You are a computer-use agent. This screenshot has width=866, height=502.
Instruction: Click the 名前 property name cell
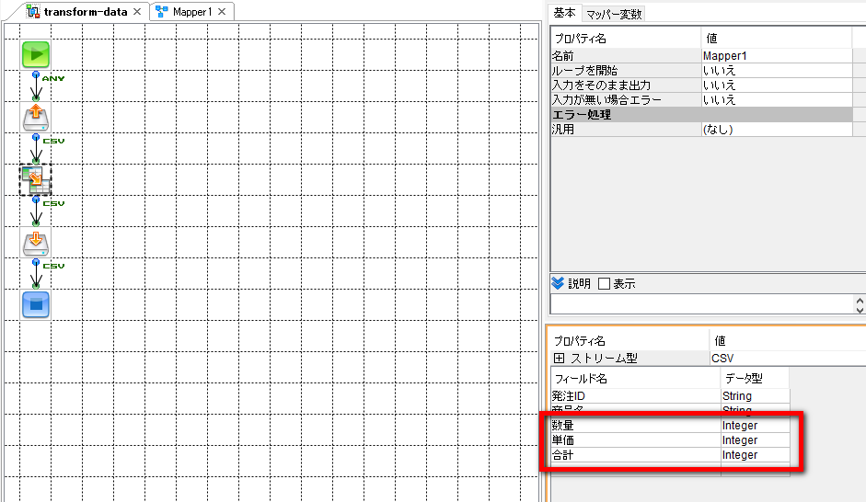[x=626, y=56]
